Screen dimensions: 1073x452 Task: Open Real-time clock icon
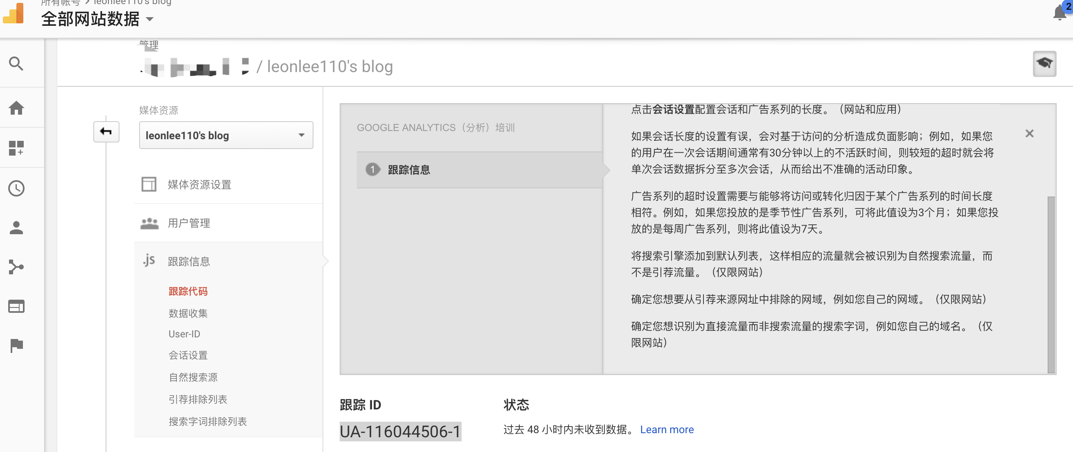16,188
